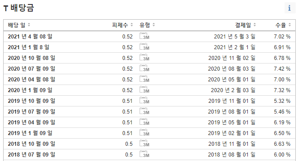Click 3M calendar icon in 2021 년 1 월 8 일 row
Screen dimensions: 298x161
144,47
